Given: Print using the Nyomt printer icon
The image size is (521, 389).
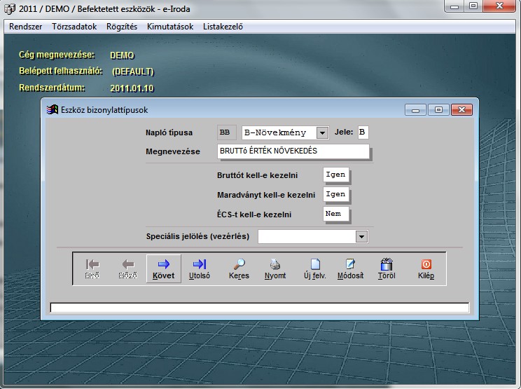Looking at the screenshot, I should tap(276, 268).
